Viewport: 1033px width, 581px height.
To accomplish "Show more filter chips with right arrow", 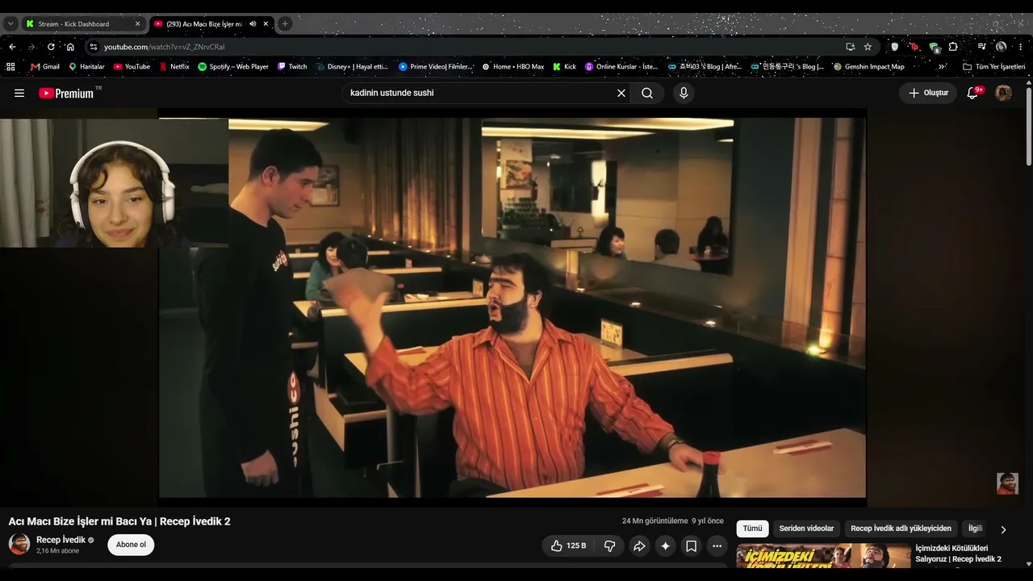I will (1003, 529).
